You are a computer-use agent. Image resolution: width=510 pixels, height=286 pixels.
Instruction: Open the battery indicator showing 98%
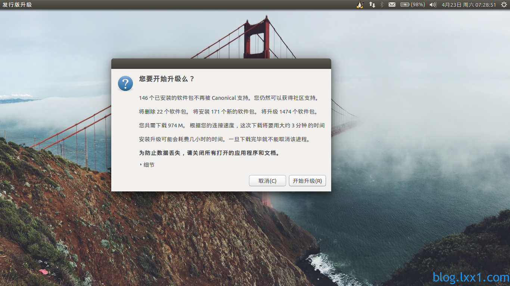(413, 4)
